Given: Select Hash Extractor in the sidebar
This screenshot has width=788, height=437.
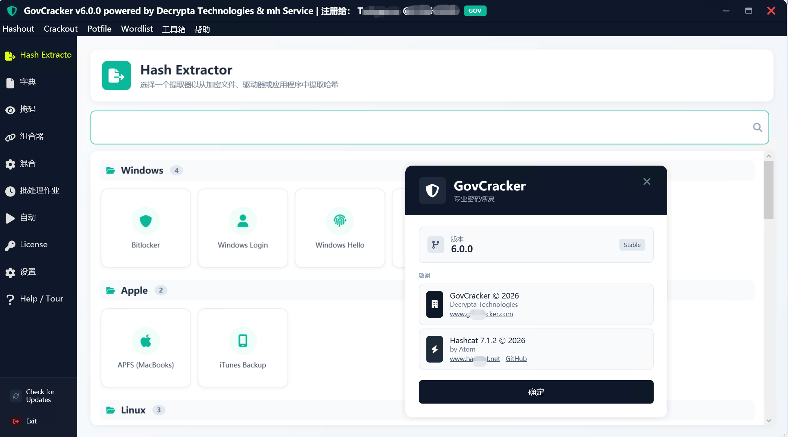Looking at the screenshot, I should tap(38, 55).
